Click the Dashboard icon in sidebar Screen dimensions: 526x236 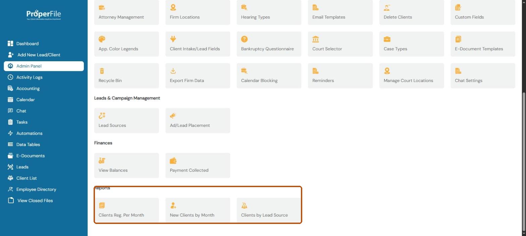click(10, 44)
